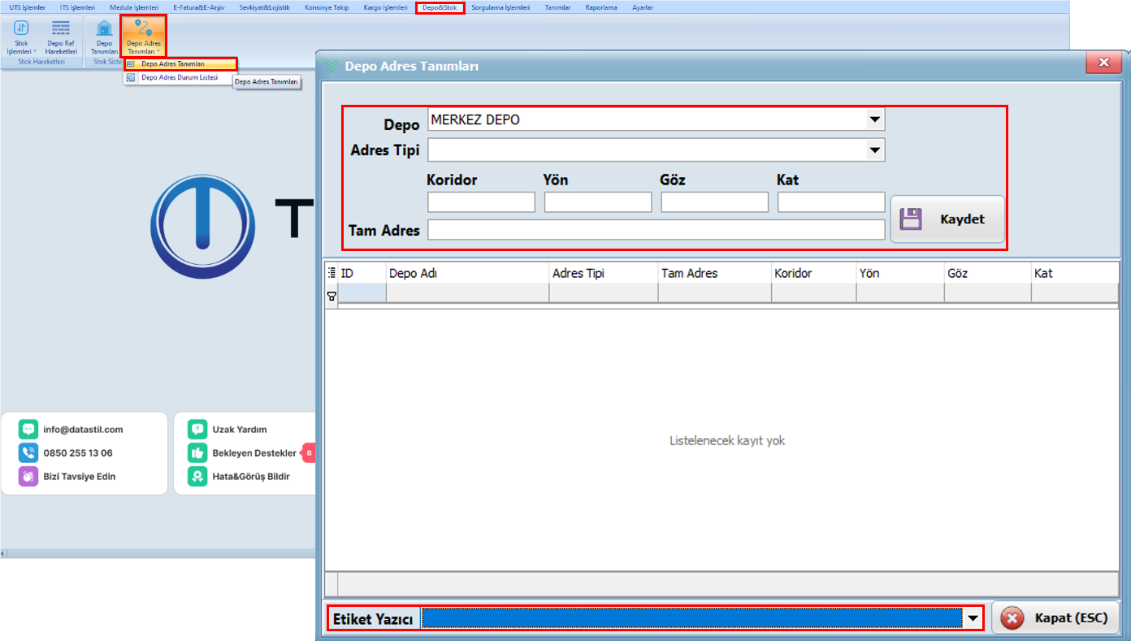Open Uzak Yardım remote help icon
The image size is (1131, 641).
click(197, 430)
